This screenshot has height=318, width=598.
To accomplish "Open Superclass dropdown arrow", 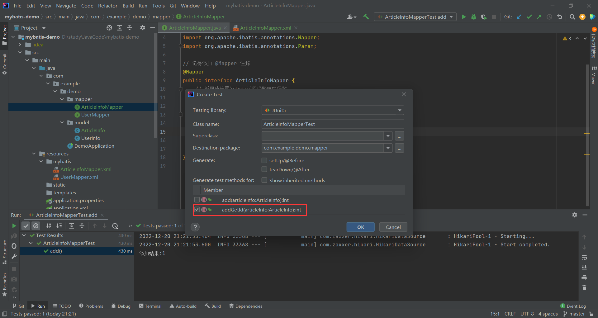I will [388, 136].
